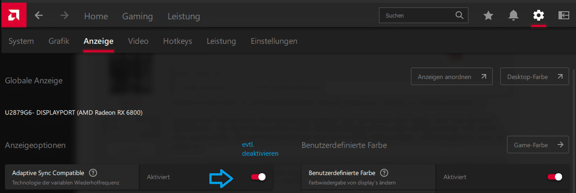This screenshot has height=193, width=576.
Task: Click the Globale Anzeige heading
Action: (x=34, y=81)
